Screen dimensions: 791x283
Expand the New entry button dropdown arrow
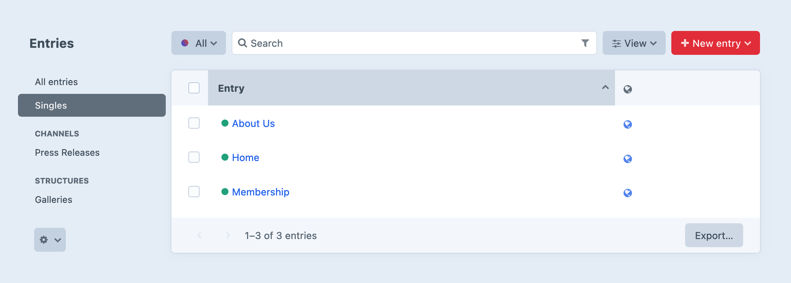point(748,43)
